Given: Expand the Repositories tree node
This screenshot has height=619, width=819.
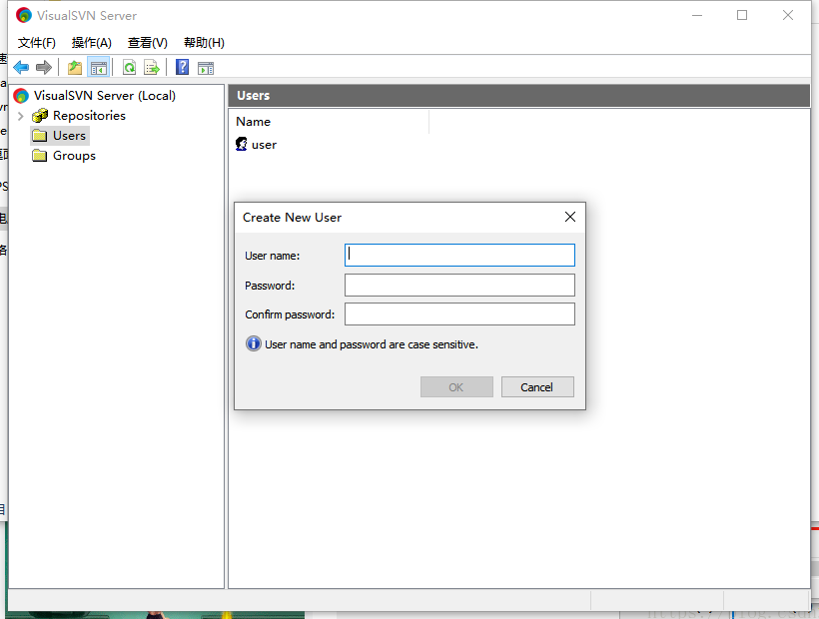Looking at the screenshot, I should click(x=21, y=116).
